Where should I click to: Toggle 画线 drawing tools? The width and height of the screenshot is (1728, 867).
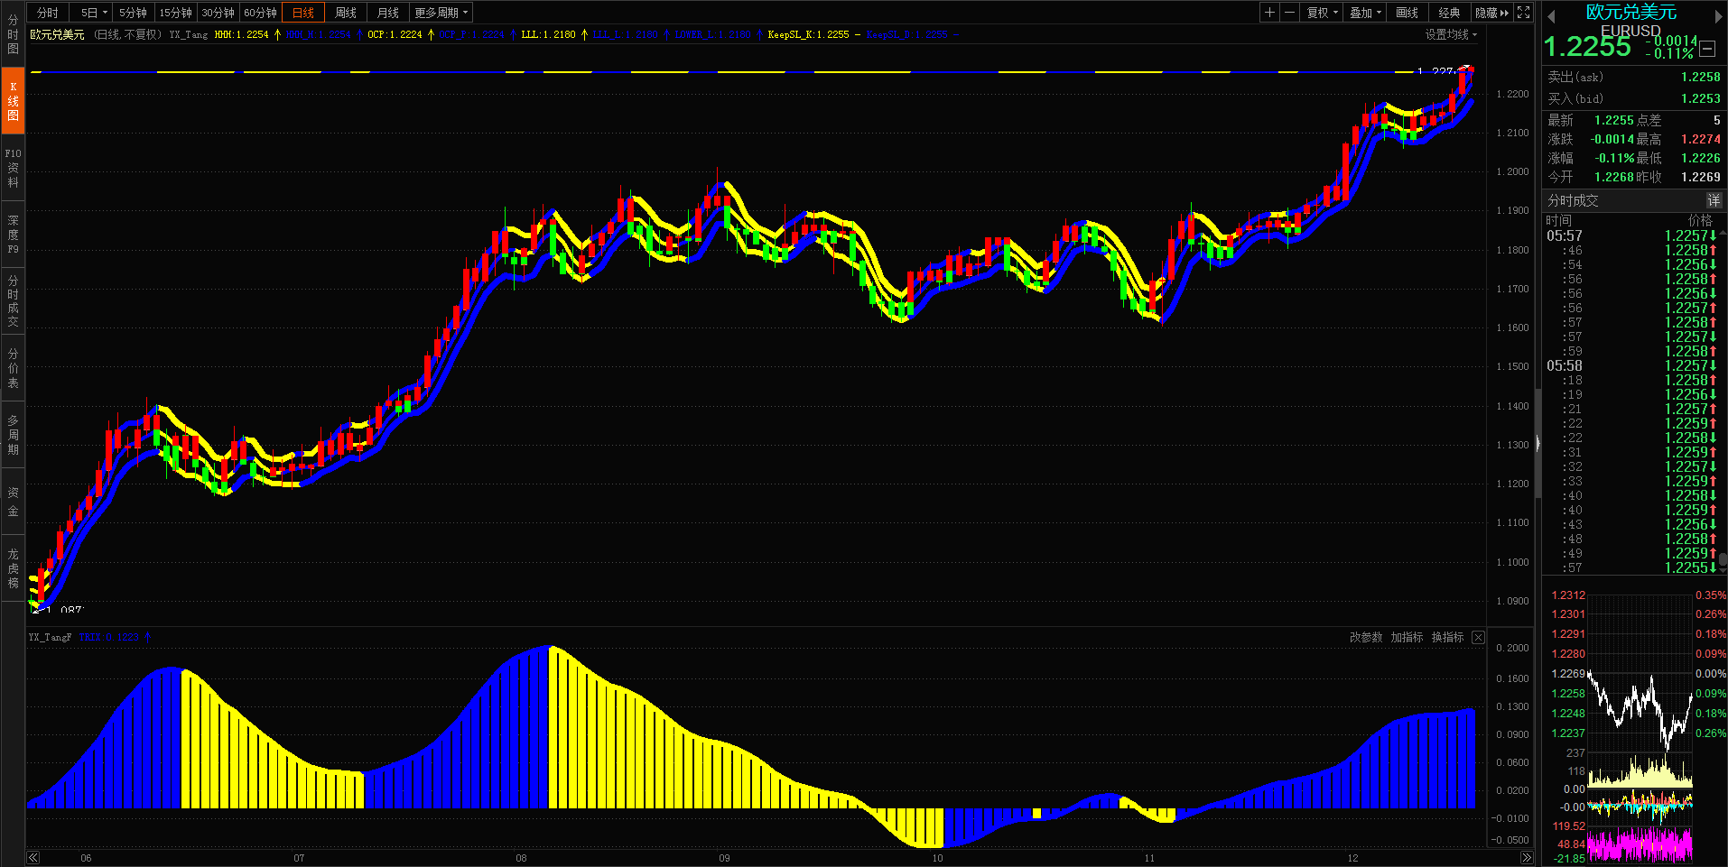pyautogui.click(x=1407, y=13)
